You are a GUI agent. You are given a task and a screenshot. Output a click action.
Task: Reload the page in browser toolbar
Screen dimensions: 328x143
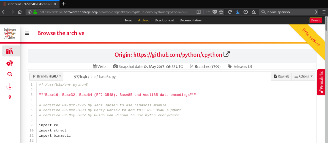[x=230, y=12]
